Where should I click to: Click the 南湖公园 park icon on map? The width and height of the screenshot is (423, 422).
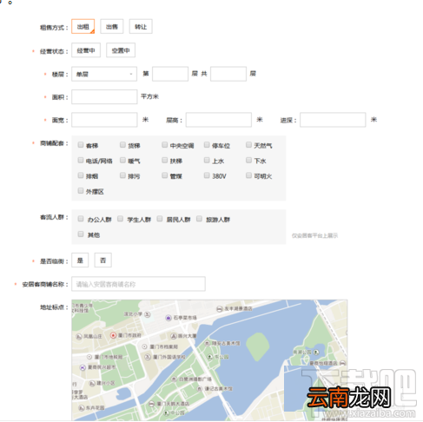point(316,353)
